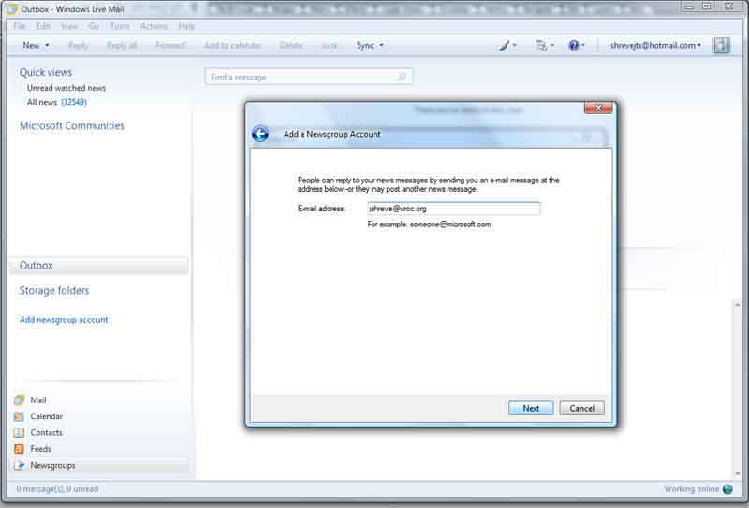Image resolution: width=749 pixels, height=508 pixels.
Task: Click the search magnifier in Find a message
Action: 402,77
